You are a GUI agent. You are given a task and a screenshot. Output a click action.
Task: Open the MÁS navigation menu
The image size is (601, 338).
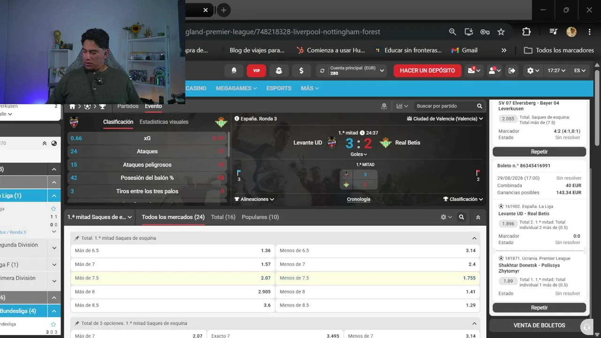(x=310, y=88)
